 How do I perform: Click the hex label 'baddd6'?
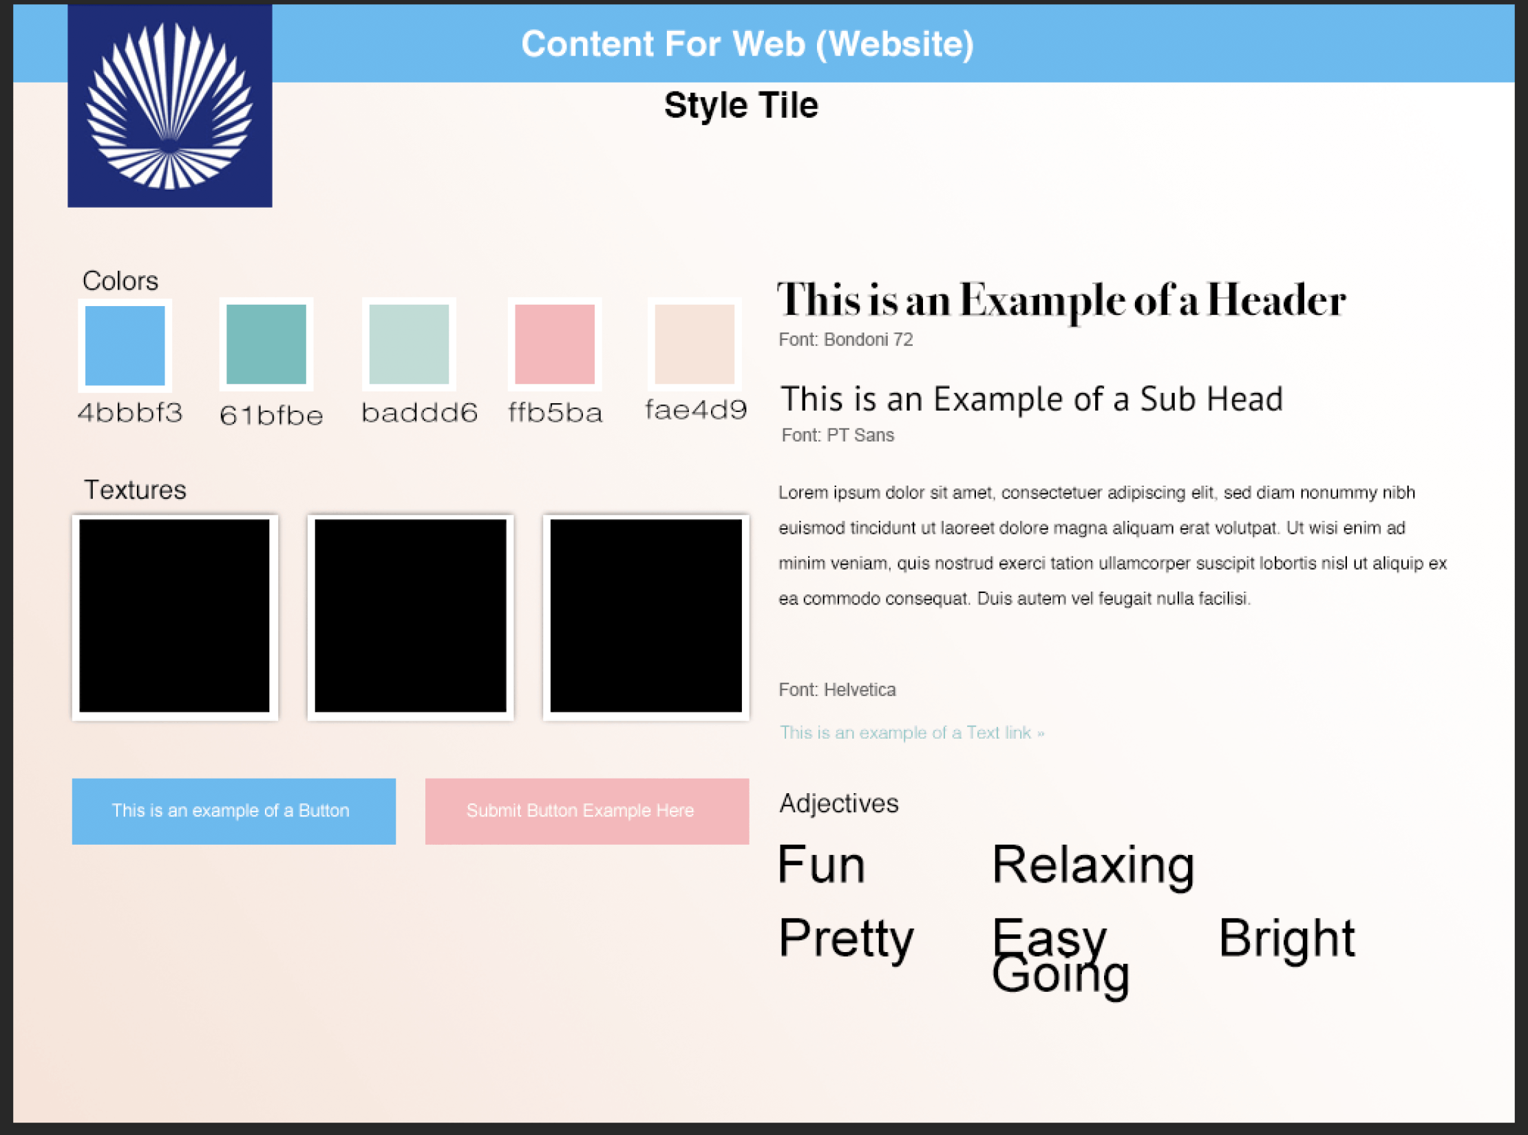click(x=419, y=413)
